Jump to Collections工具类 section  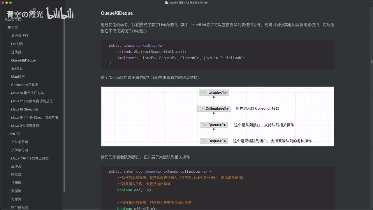point(24,85)
